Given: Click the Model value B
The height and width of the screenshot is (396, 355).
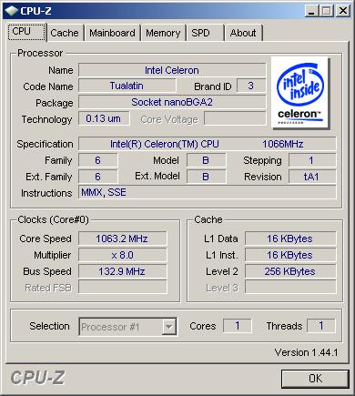Looking at the screenshot, I should click(206, 160).
